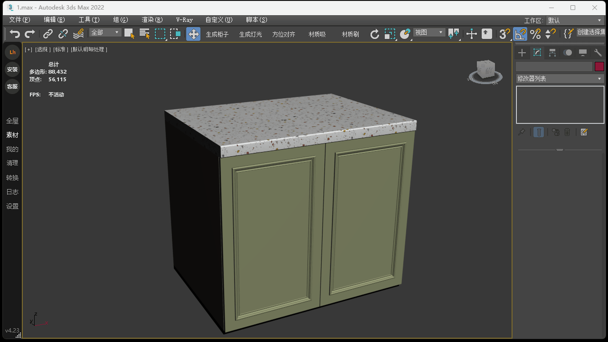Activate the Select and Scale tool
Image resolution: width=608 pixels, height=342 pixels.
pos(390,34)
